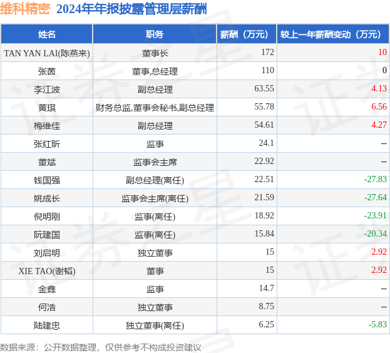Click the name XIE TAO(谢韬)
This screenshot has height=353, width=390.
click(x=47, y=271)
